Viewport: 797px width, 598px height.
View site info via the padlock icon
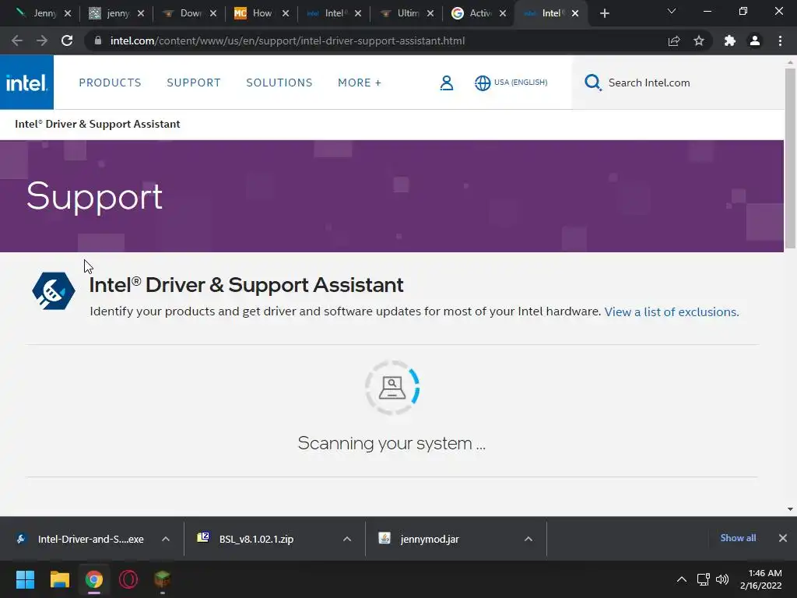coord(98,40)
